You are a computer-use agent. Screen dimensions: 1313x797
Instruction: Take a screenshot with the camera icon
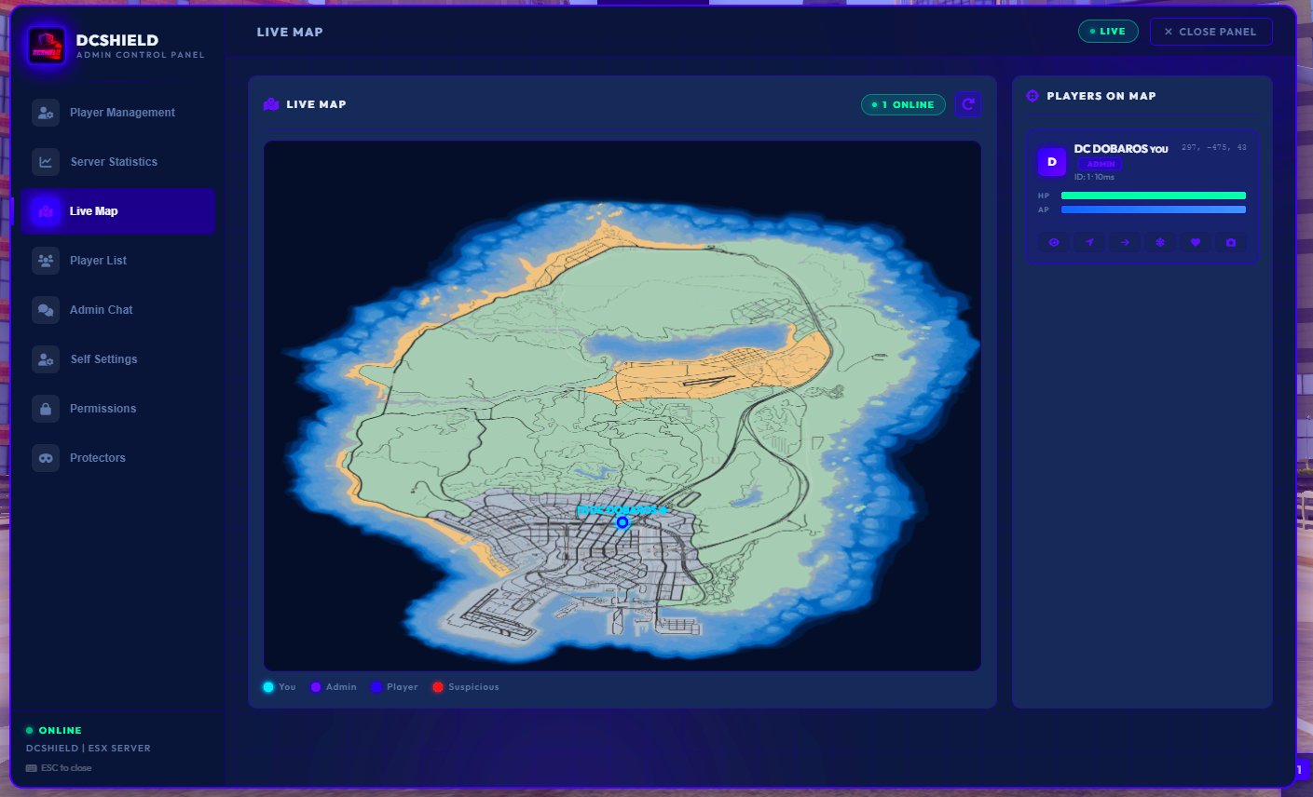1231,242
